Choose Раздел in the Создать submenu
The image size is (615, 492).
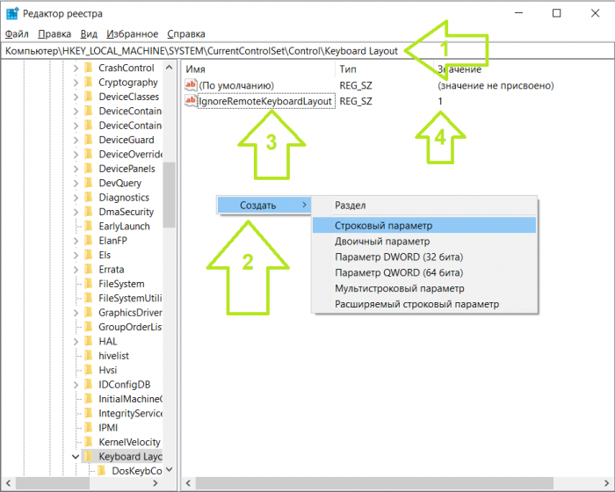[x=424, y=206]
